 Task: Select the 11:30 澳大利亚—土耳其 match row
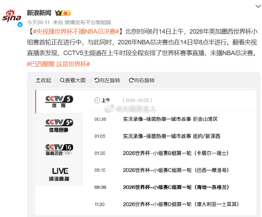173,204
